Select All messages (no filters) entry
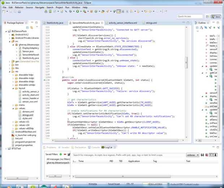 (58, 159)
